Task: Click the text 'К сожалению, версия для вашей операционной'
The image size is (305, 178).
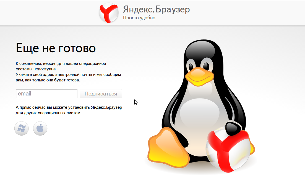Action: (61, 63)
